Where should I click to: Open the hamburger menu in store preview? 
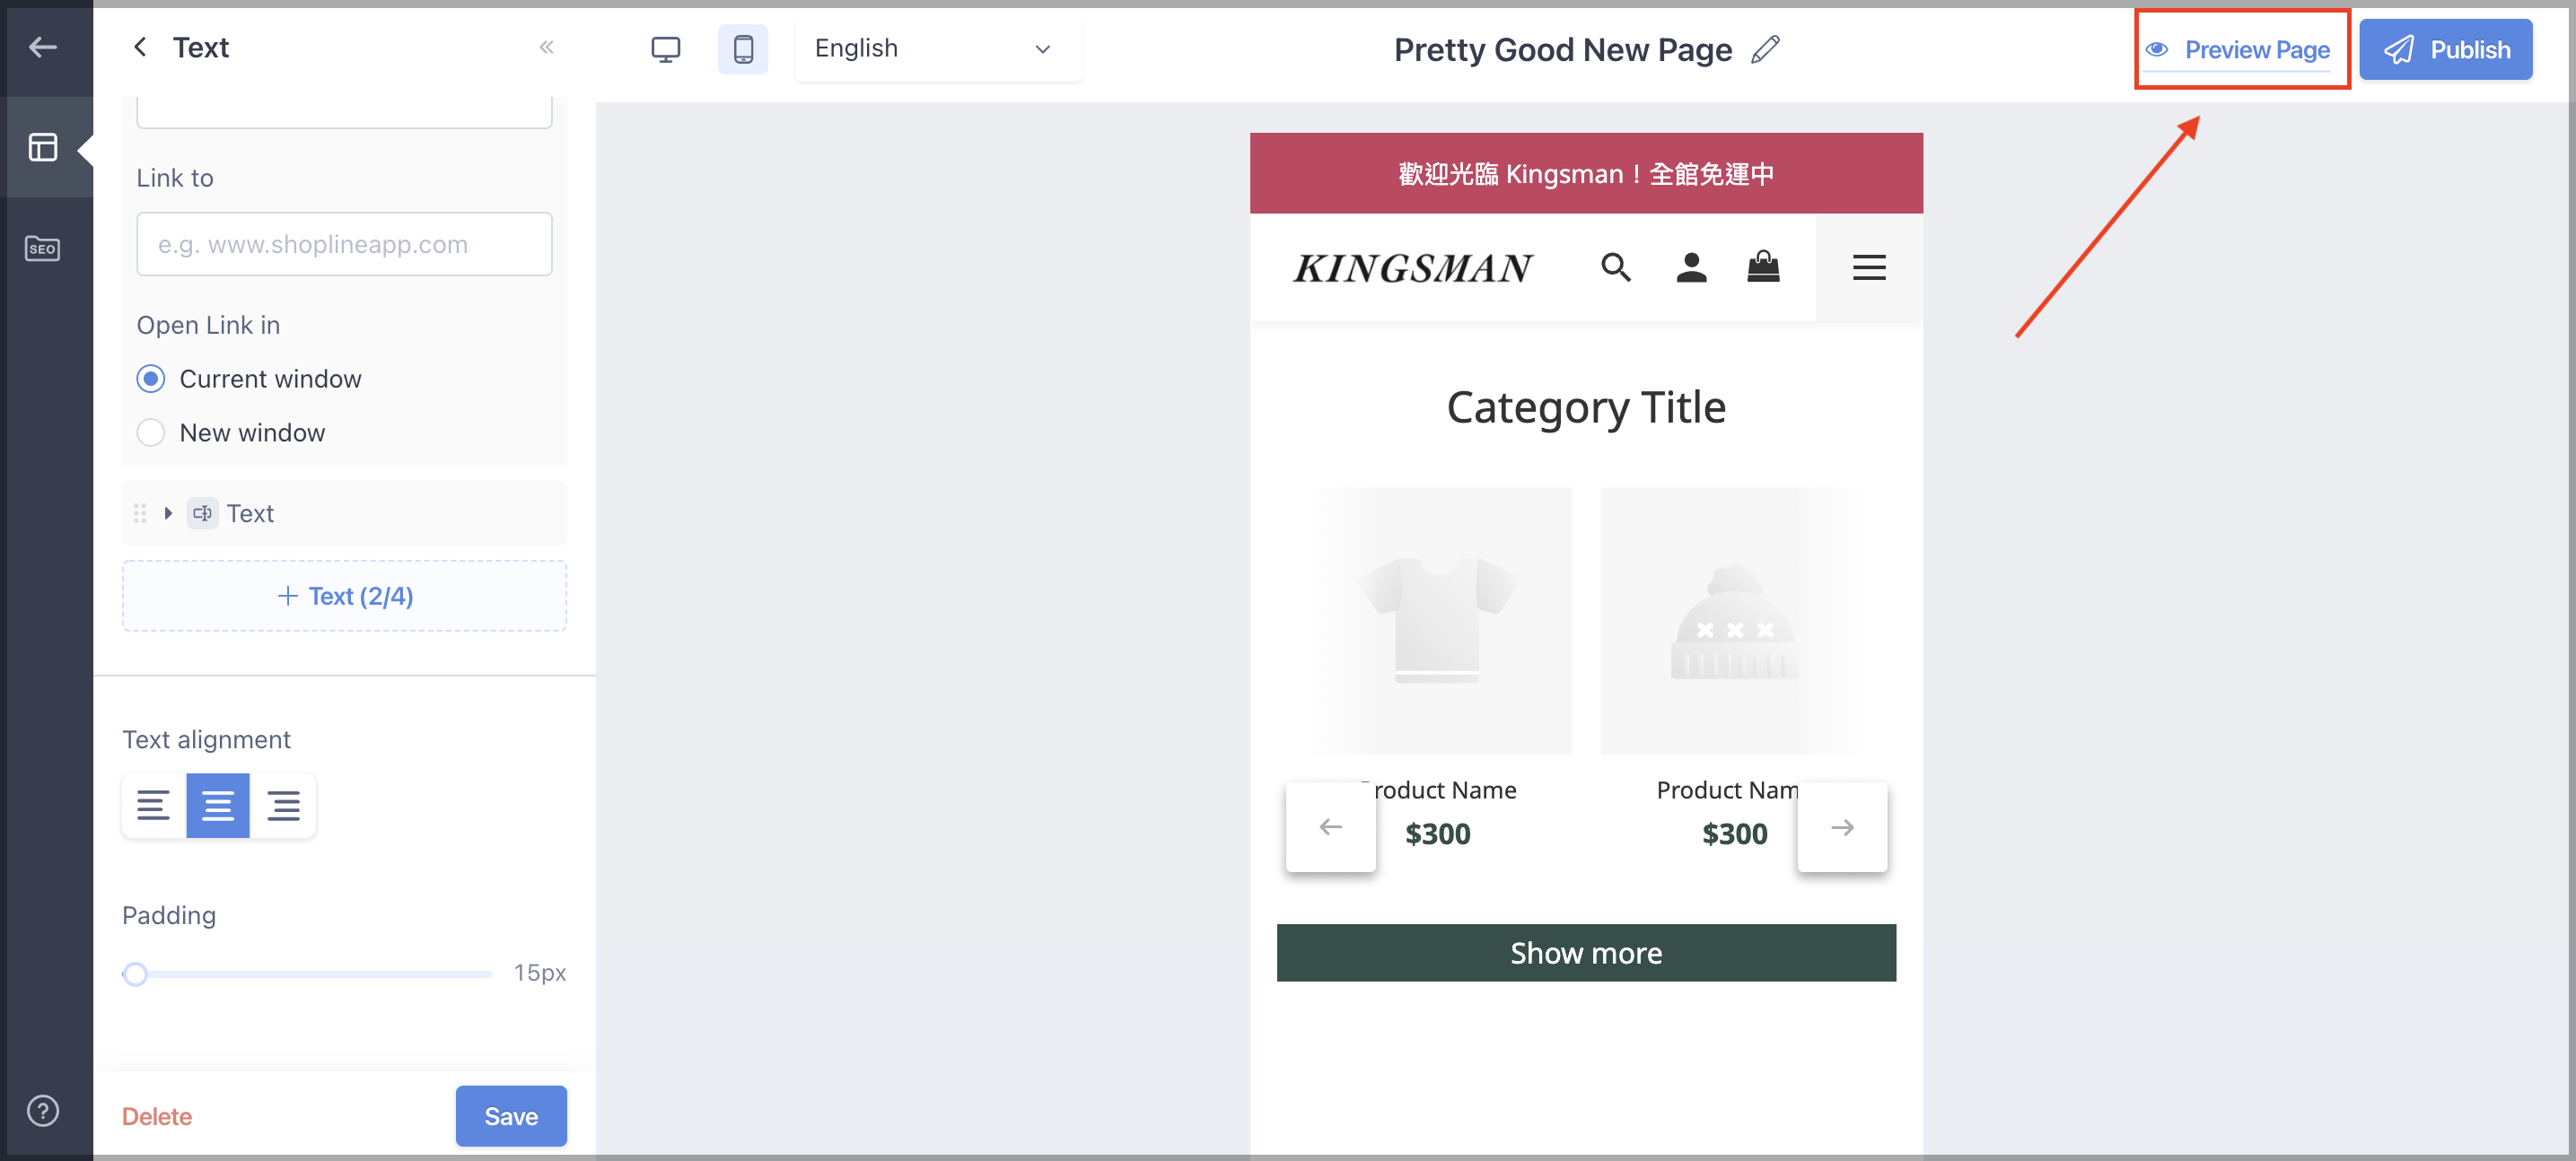tap(1868, 267)
